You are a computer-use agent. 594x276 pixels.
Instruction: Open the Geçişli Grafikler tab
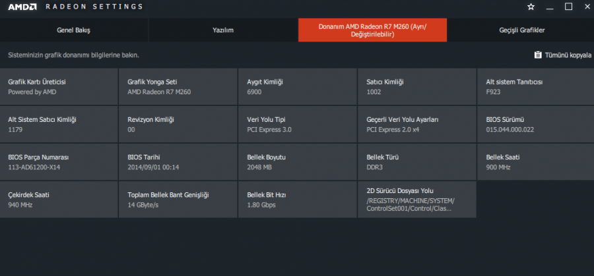coord(521,30)
